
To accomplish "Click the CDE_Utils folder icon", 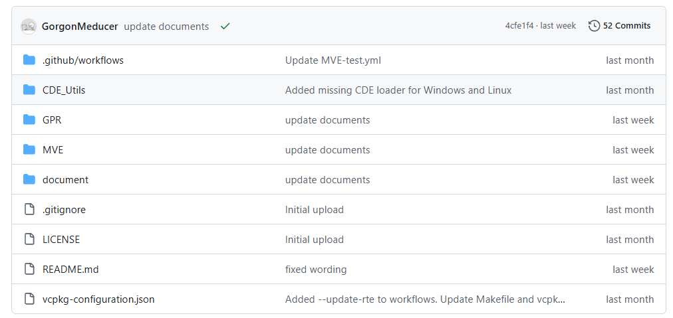I will pos(29,90).
